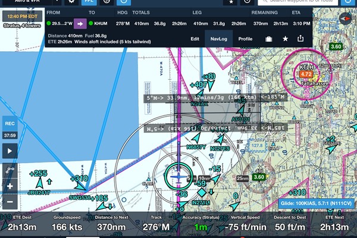
Task: Zoom out with the minus button
Action: click(x=10, y=202)
